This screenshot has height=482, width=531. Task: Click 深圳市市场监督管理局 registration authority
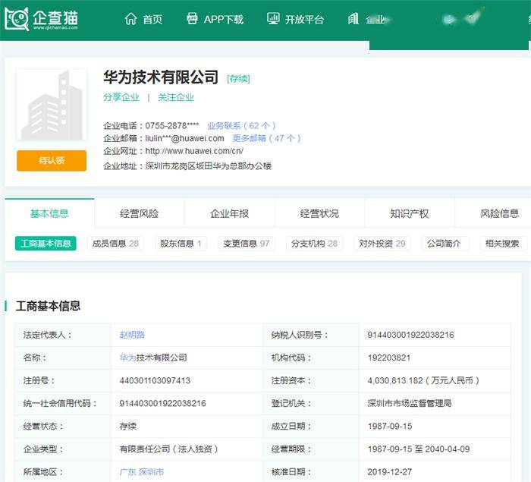410,403
